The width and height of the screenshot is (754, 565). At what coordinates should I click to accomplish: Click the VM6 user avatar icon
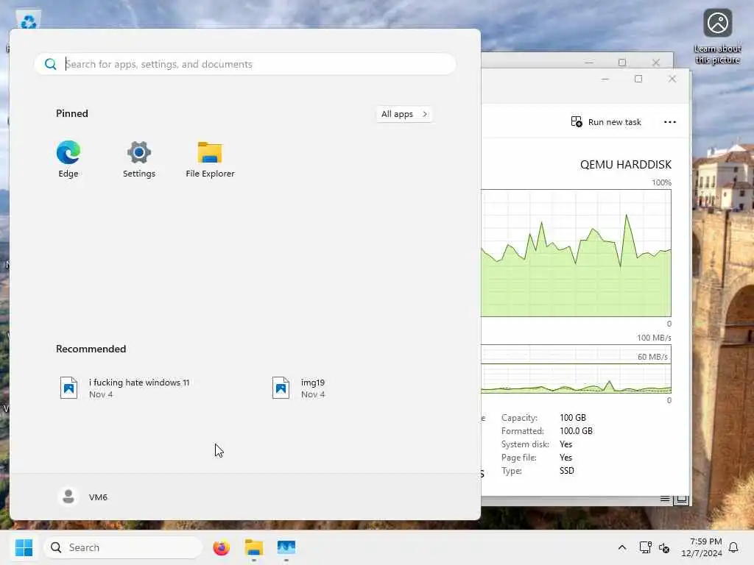click(x=68, y=497)
